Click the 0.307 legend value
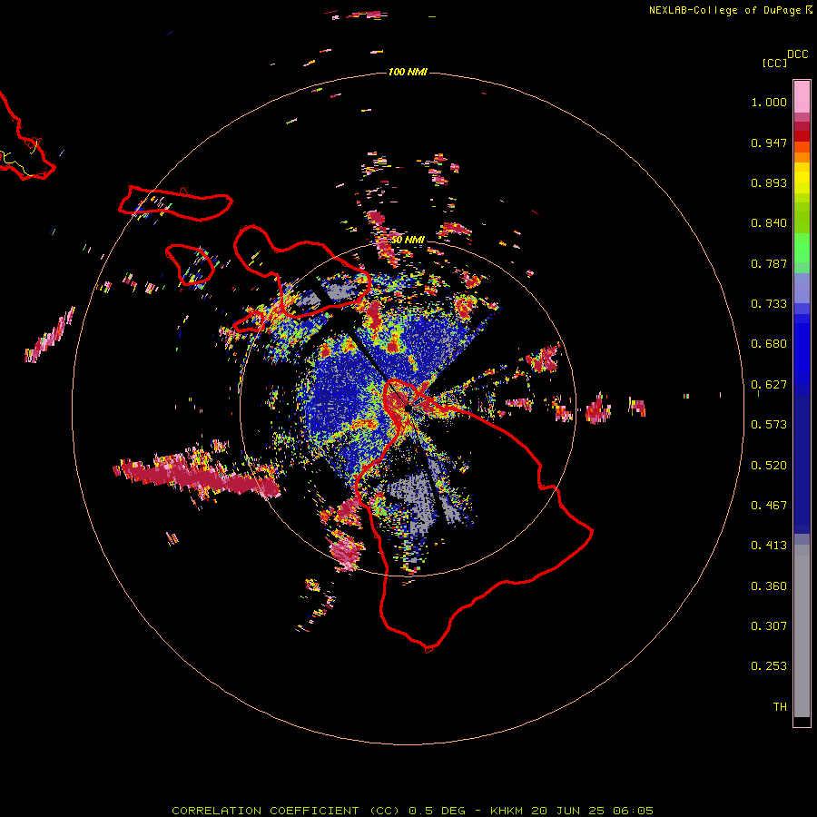The height and width of the screenshot is (817, 817). tap(769, 626)
